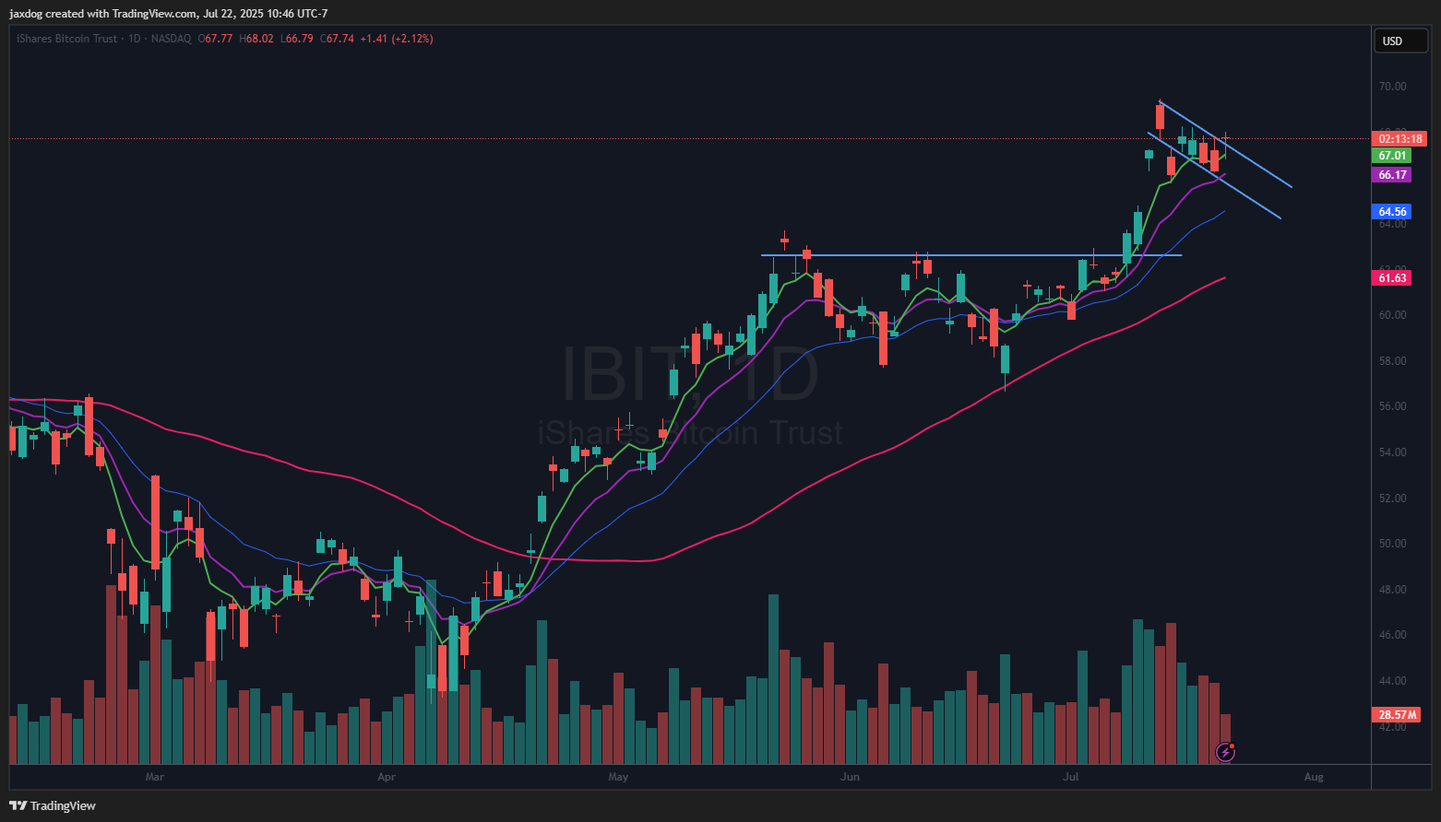Select the upper descending blue channel line
The height and width of the screenshot is (822, 1441).
[x=1227, y=145]
